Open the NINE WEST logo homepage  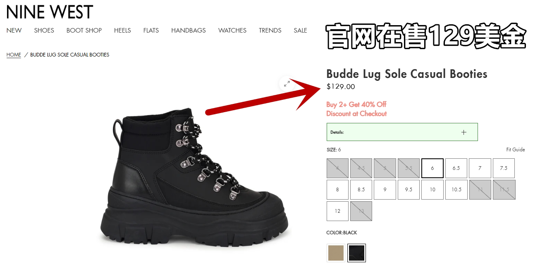50,12
